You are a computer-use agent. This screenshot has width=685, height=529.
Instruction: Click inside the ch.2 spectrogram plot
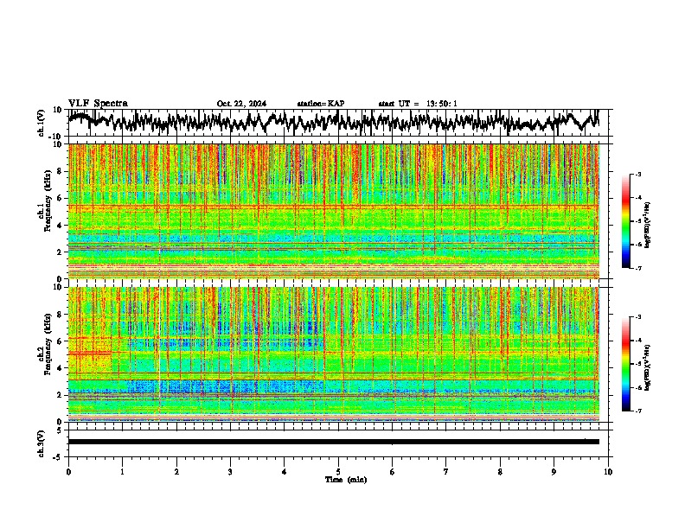[x=334, y=354]
